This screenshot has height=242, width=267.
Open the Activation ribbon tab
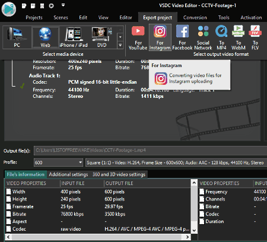point(251,18)
